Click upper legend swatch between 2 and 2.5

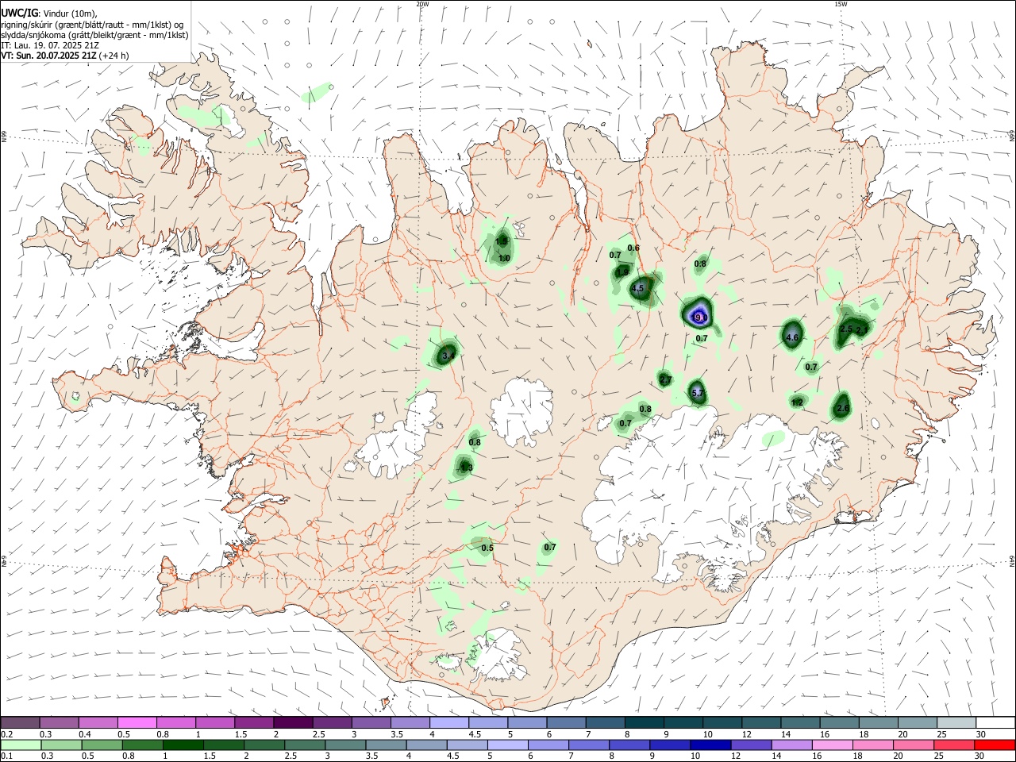pyautogui.click(x=293, y=723)
